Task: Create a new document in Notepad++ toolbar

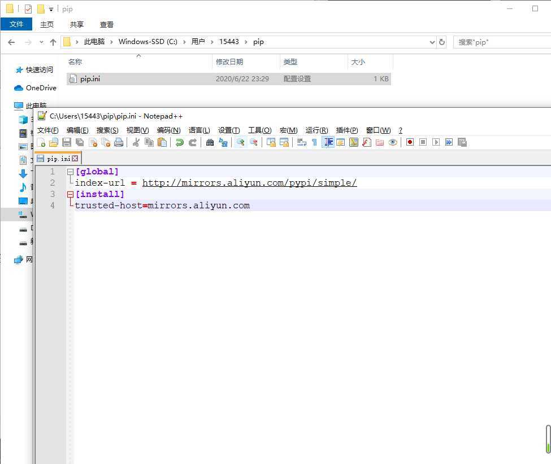Action: click(x=41, y=142)
